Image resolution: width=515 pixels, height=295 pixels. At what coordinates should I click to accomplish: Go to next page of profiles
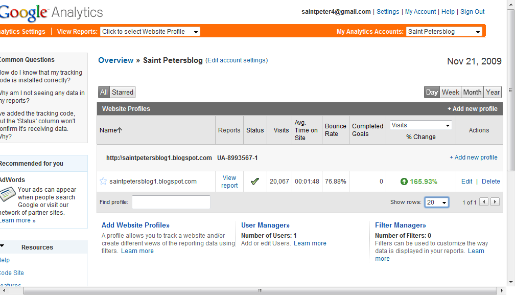click(495, 202)
